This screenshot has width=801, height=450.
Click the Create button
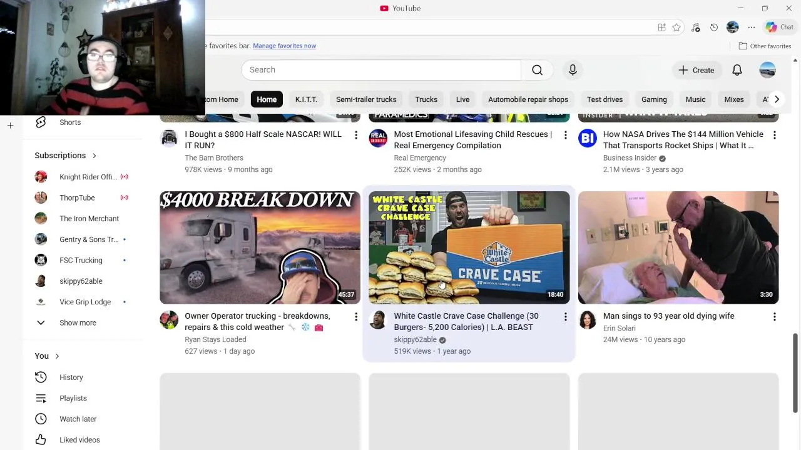click(x=696, y=70)
